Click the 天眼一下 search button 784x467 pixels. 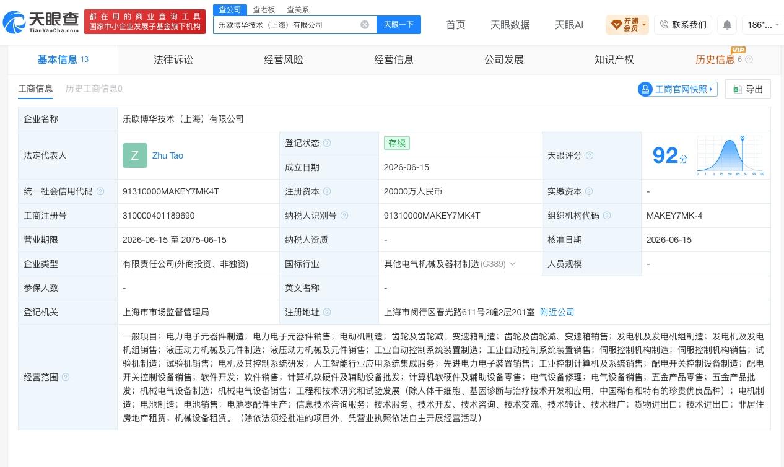[399, 25]
